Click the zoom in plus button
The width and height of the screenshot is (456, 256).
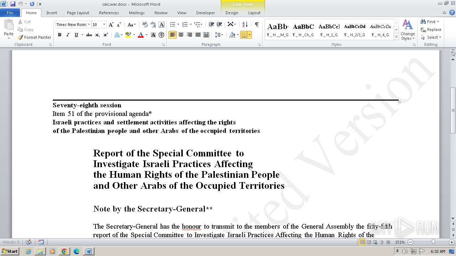452,242
